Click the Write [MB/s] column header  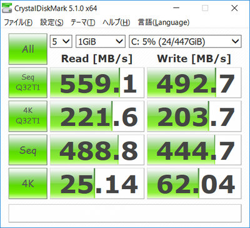(x=194, y=59)
